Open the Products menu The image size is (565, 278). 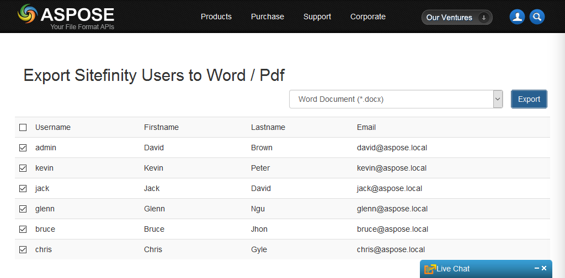coord(216,17)
